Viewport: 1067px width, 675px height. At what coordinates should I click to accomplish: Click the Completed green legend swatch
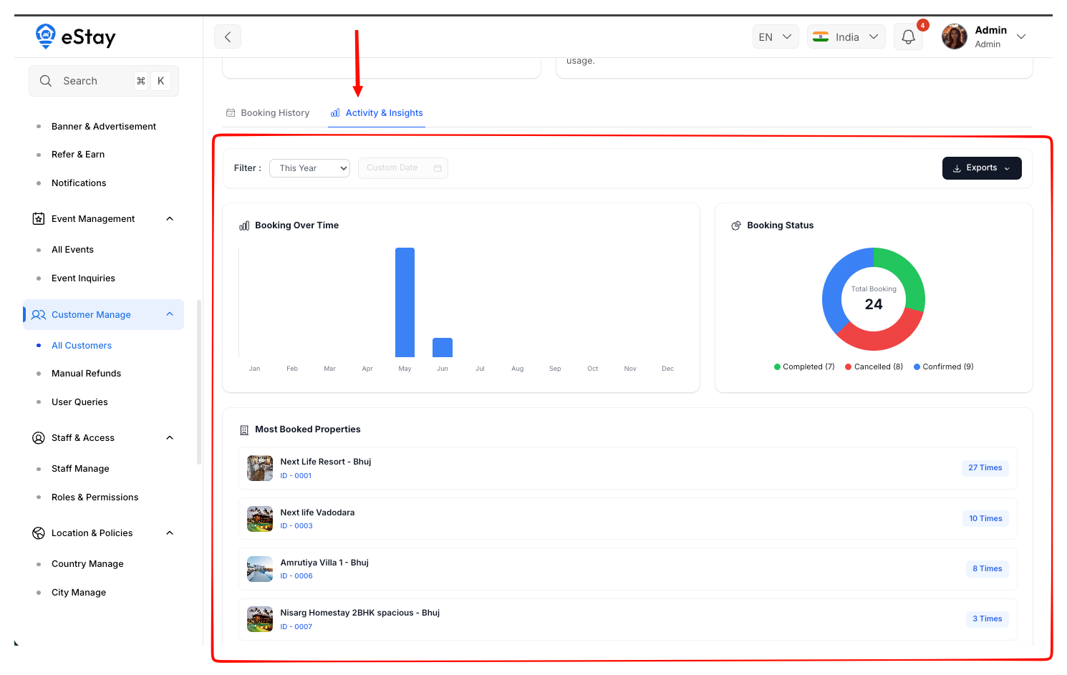[777, 367]
